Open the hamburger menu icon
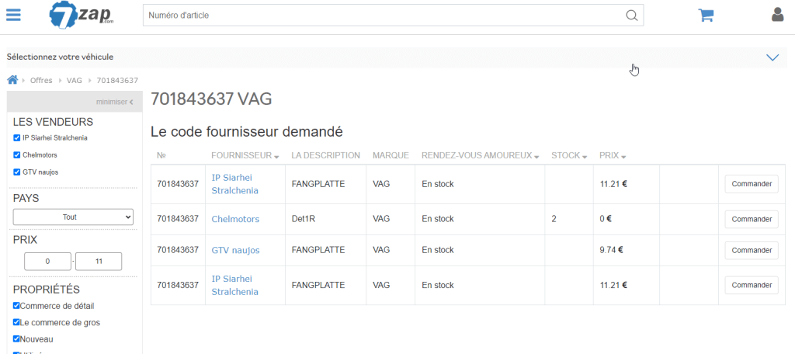The height and width of the screenshot is (354, 795). (13, 15)
